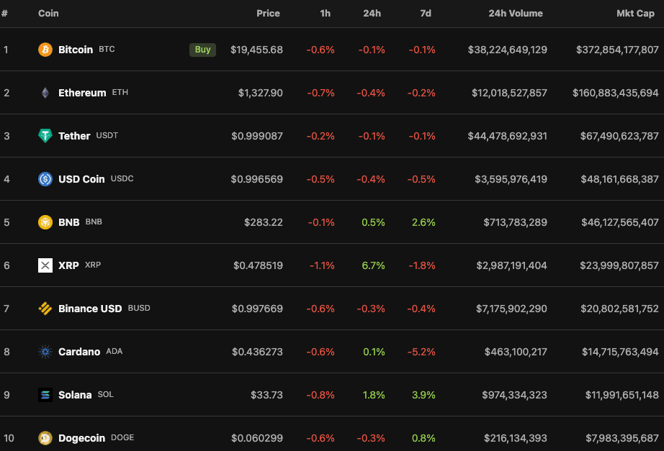Viewport: 664px width, 451px height.
Task: Click the Dogecoin logo icon
Action: 45,438
